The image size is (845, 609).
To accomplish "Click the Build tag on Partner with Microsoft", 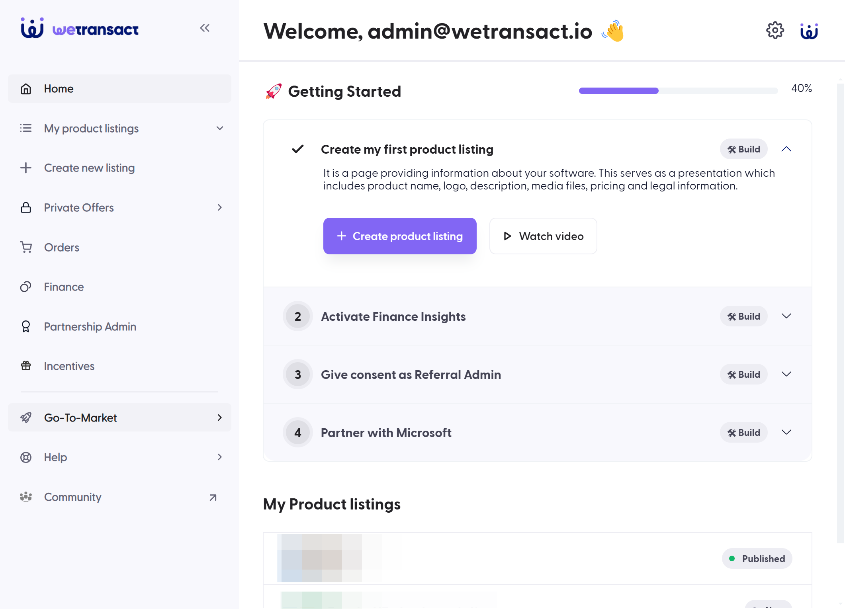I will click(743, 433).
